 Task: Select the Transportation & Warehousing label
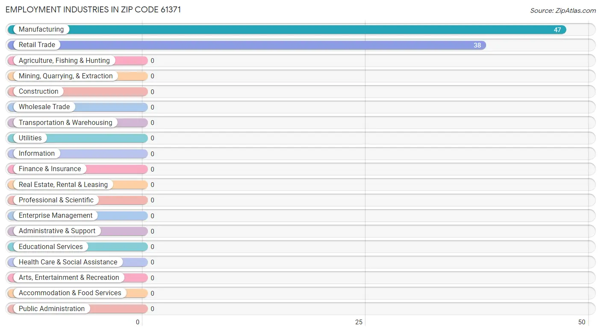(x=65, y=123)
